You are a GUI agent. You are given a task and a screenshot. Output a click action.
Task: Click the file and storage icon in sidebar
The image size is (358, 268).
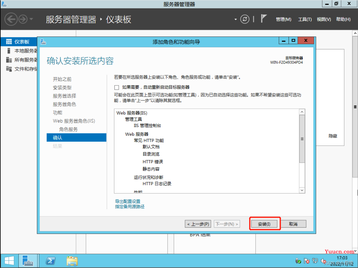[x=9, y=69]
